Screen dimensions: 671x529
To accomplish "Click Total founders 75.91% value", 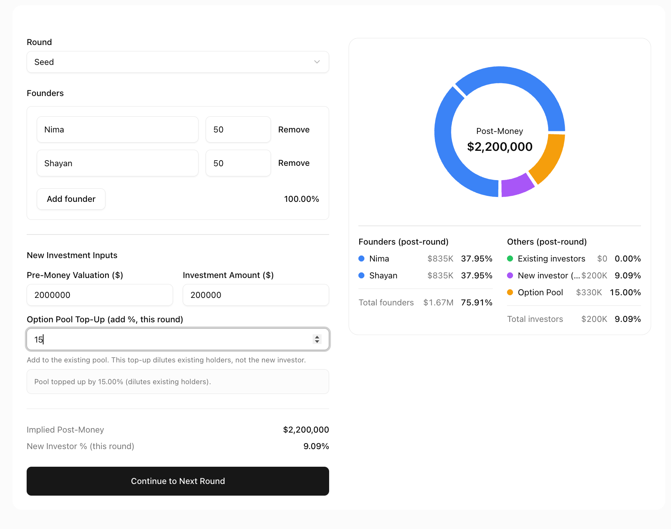I will [477, 302].
